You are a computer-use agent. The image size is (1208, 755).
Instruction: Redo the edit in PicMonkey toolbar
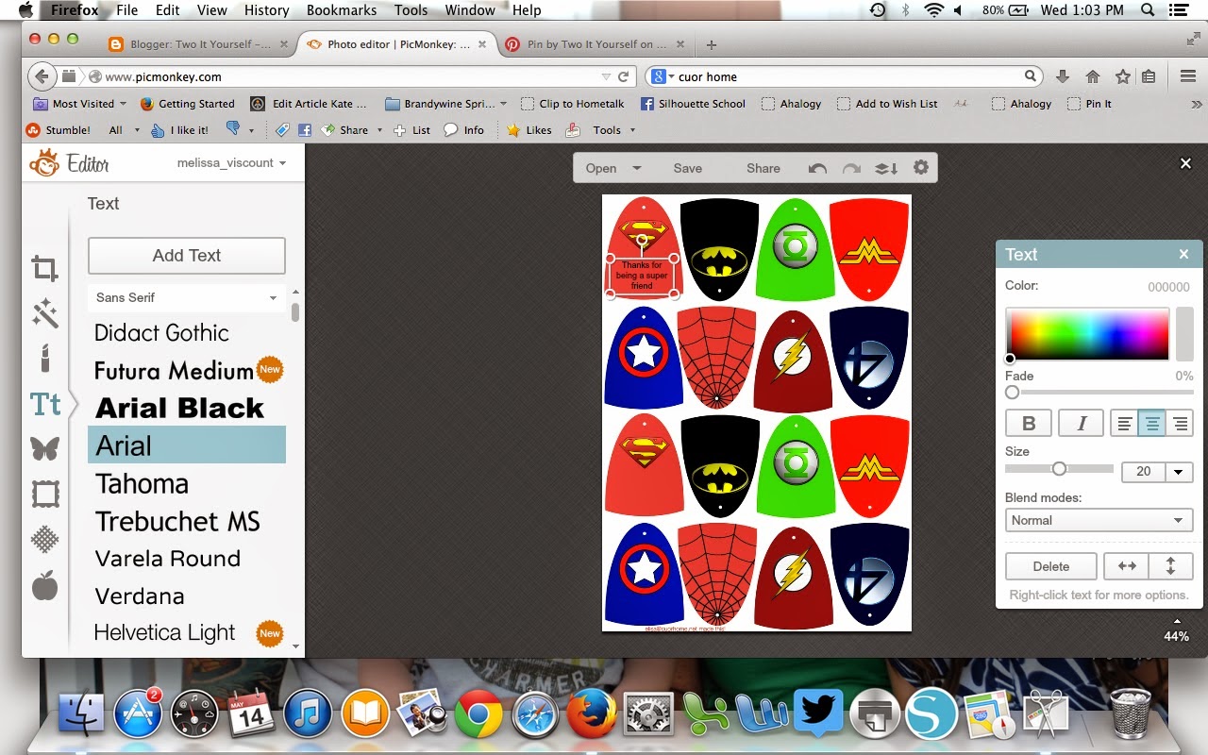(851, 168)
